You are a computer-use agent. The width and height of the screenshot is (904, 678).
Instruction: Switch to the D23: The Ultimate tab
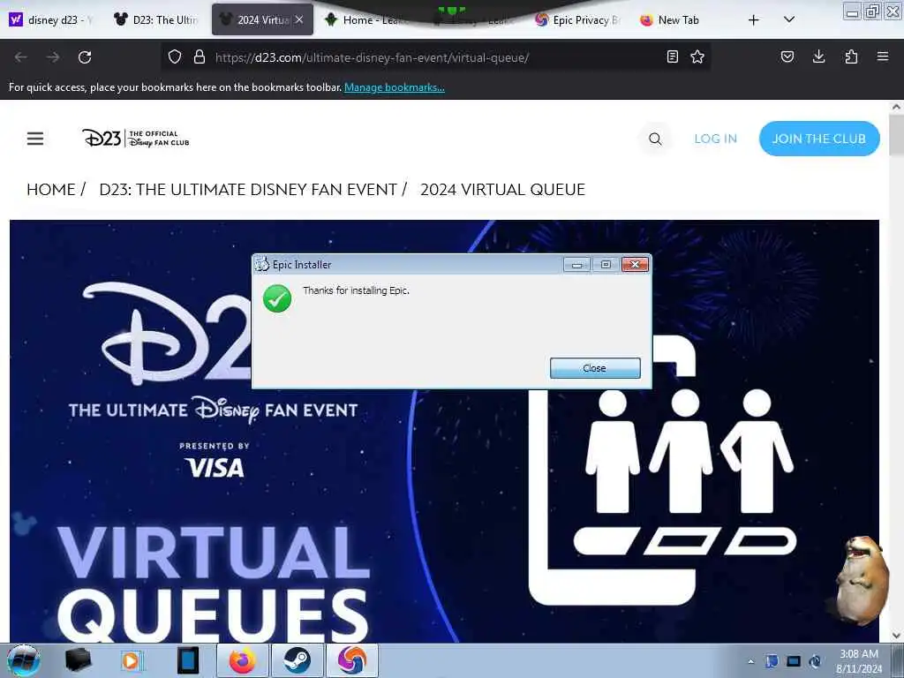click(156, 19)
